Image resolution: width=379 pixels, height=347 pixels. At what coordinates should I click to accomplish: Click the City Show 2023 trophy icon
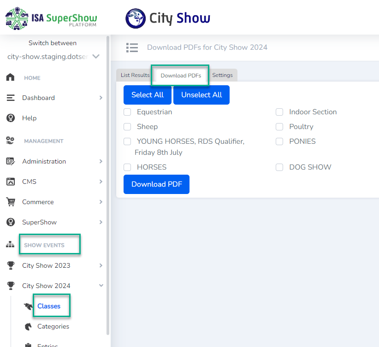coord(10,265)
